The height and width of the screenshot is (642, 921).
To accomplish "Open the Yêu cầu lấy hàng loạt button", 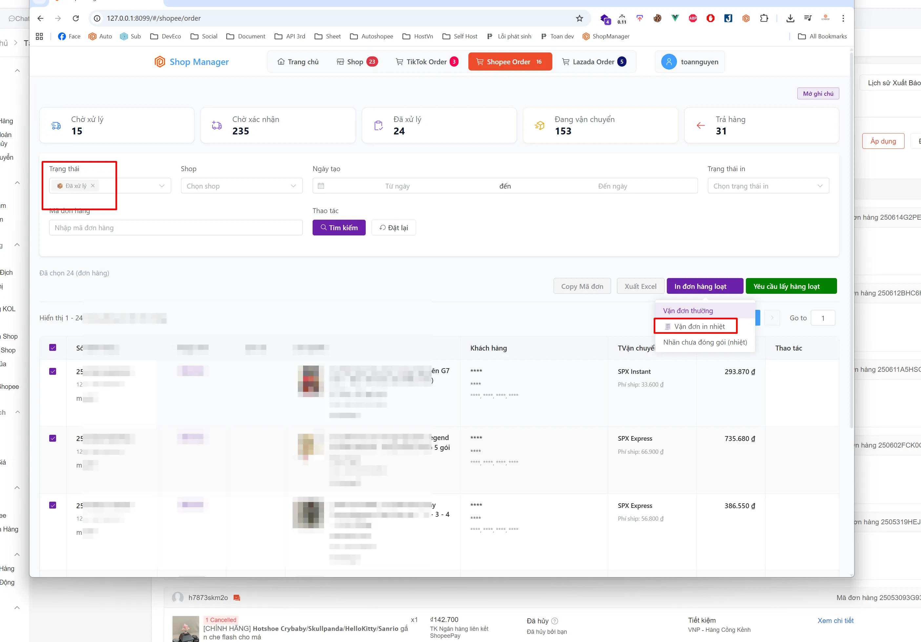I will pyautogui.click(x=791, y=286).
